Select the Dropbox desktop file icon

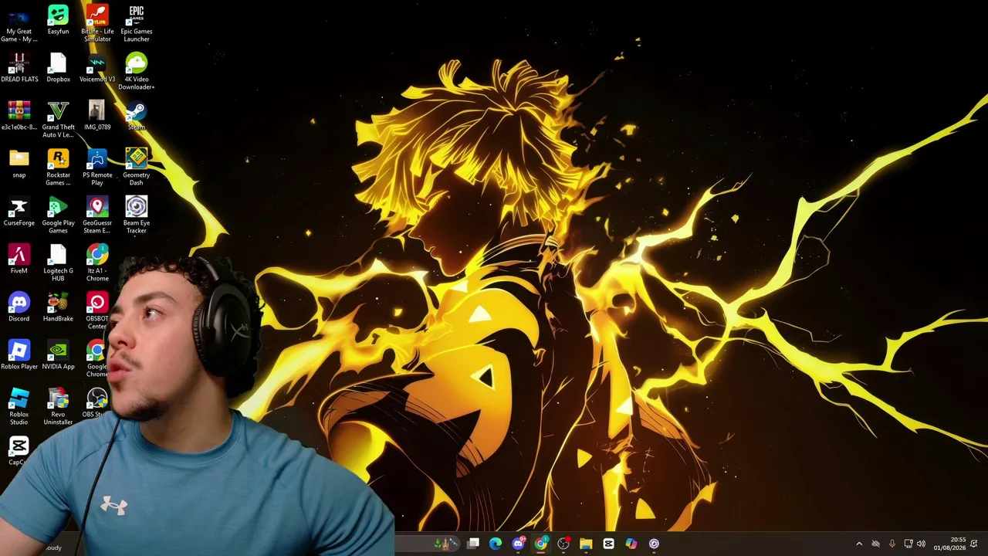[58, 68]
